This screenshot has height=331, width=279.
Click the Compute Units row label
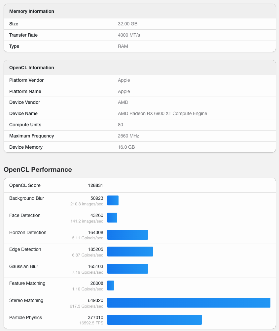(x=25, y=125)
